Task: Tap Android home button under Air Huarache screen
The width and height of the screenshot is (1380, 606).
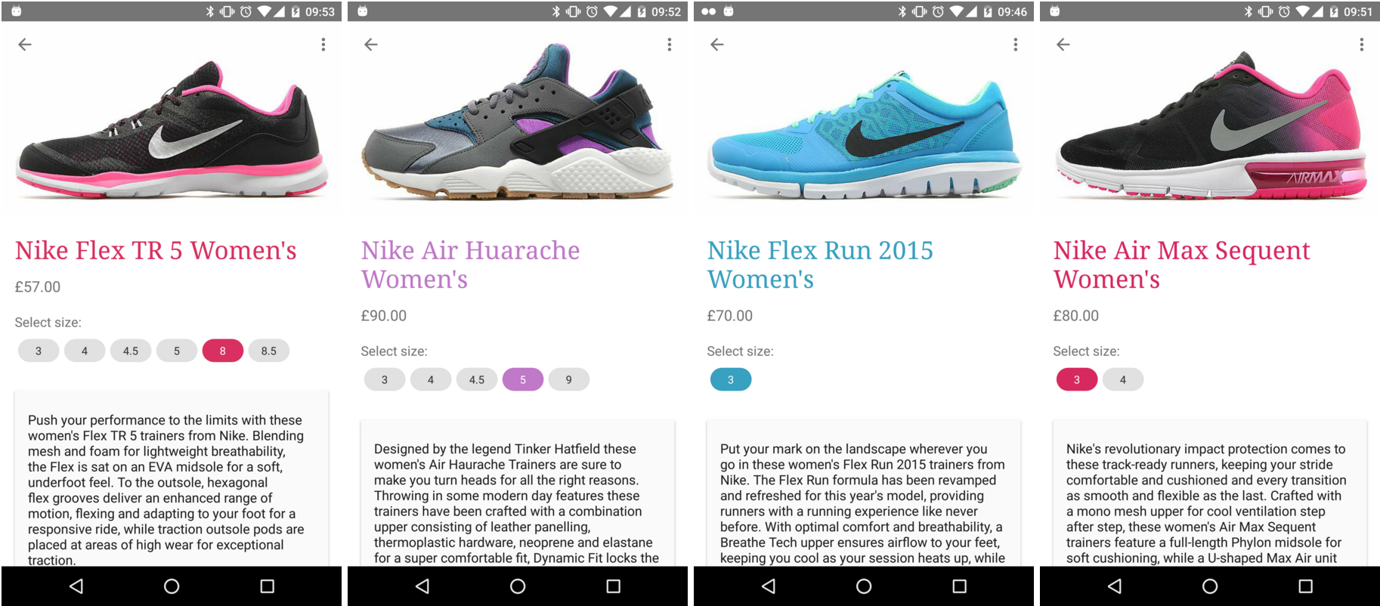Action: pyautogui.click(x=518, y=586)
